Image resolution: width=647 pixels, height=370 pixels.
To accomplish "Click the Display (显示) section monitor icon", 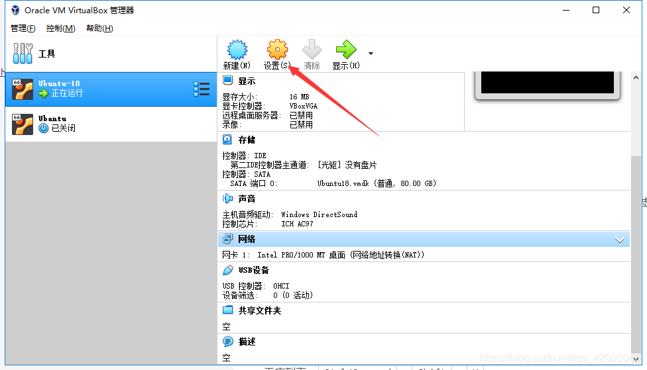I will pyautogui.click(x=228, y=80).
